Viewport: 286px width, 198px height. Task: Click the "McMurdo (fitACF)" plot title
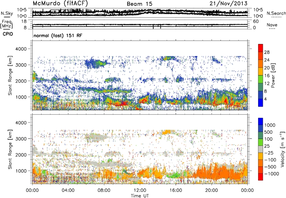click(x=60, y=3)
